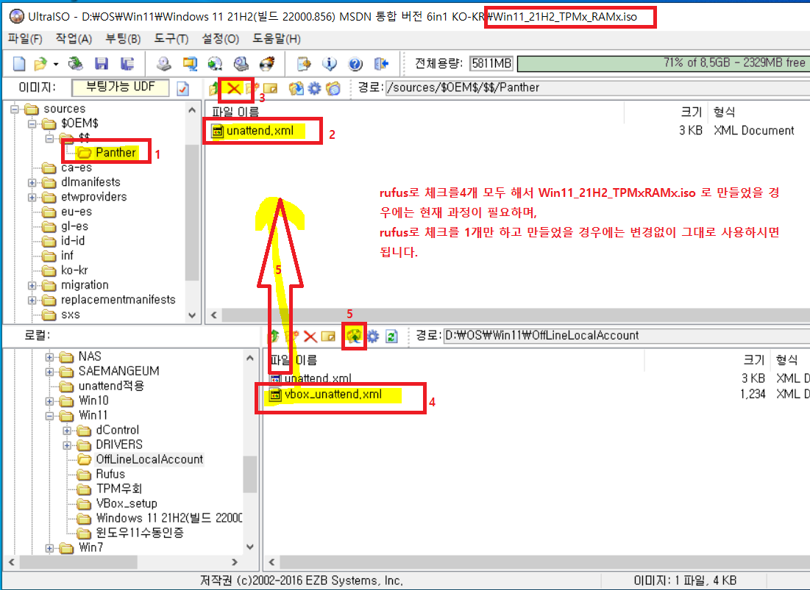Screen dimensions: 810x590
Task: Select the Rufus folder in local tree
Action: click(x=110, y=474)
